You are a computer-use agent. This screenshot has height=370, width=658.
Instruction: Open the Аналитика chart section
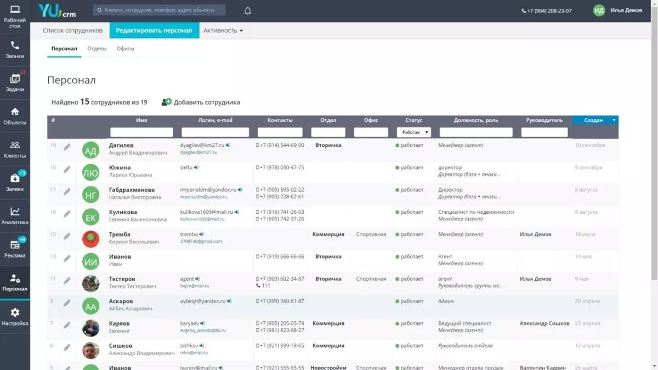click(15, 216)
